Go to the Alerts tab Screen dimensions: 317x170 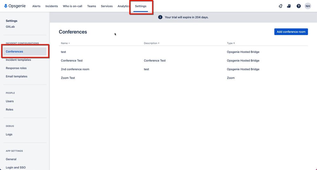click(x=36, y=6)
